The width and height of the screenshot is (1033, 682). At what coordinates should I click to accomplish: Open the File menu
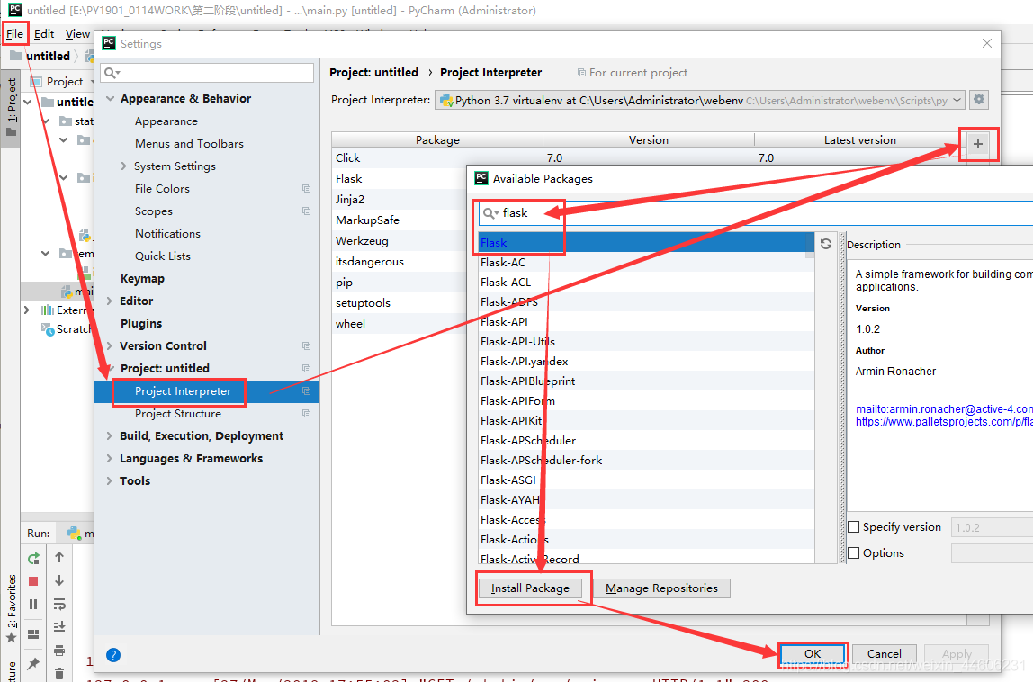[14, 33]
